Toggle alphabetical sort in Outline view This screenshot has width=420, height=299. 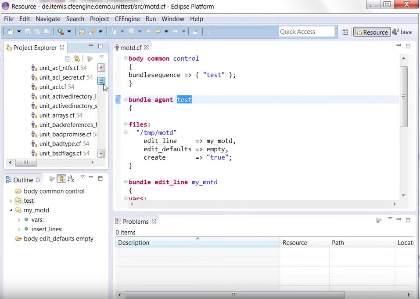pos(71,179)
